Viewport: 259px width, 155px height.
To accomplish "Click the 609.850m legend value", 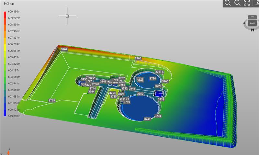I will click(14, 12).
